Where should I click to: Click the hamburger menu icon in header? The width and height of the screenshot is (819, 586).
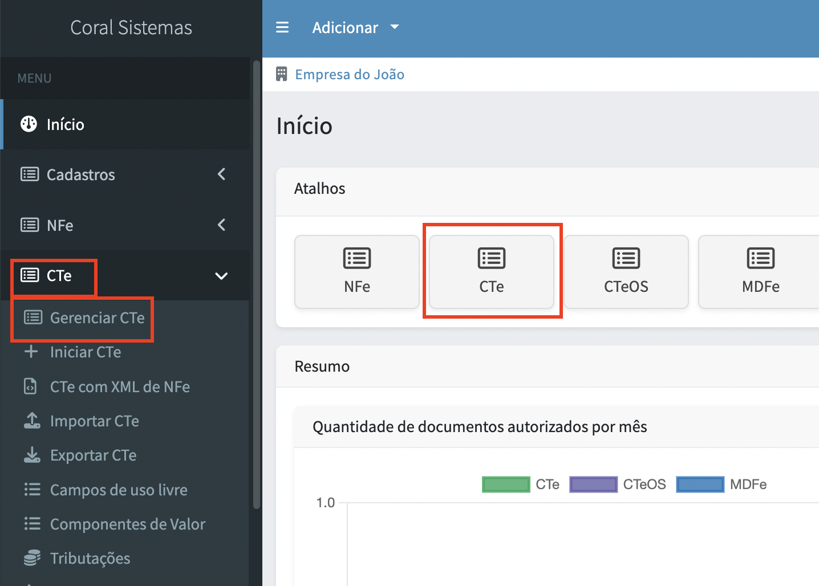point(282,27)
